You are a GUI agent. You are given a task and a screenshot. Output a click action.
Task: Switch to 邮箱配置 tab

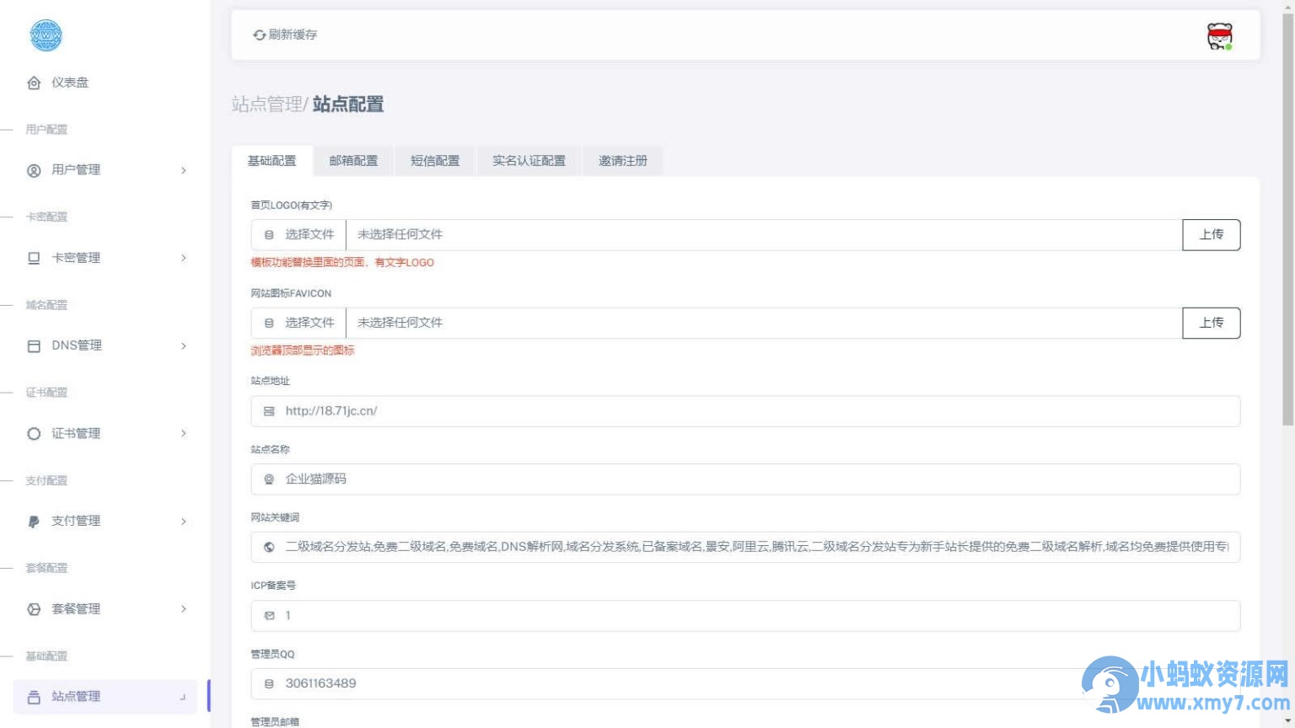click(353, 161)
